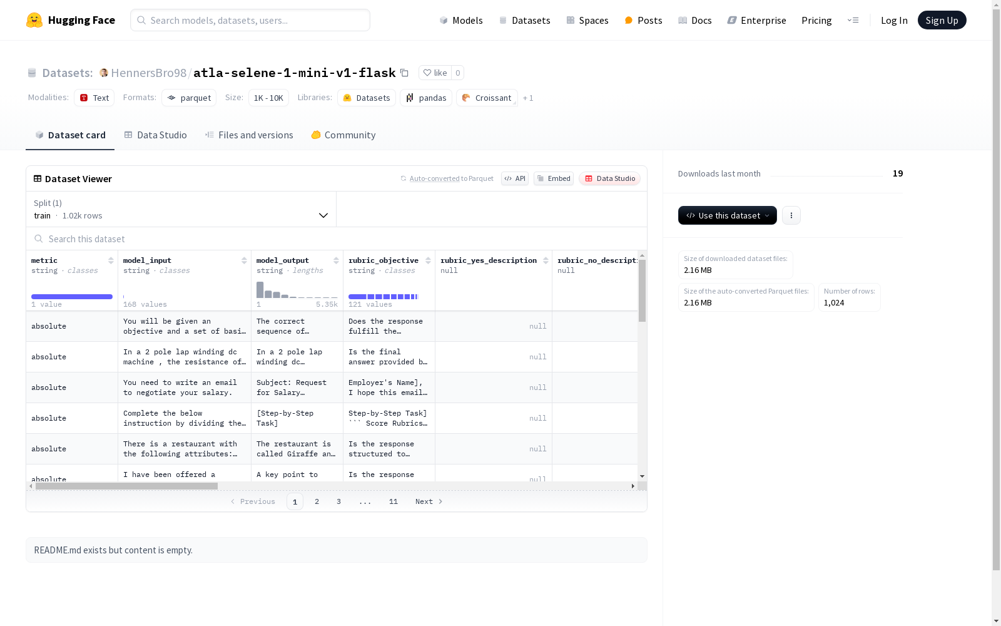Click the search magnifier in dataset search
The height and width of the screenshot is (626, 1001).
(39, 239)
